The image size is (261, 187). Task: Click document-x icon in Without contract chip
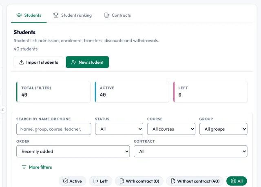point(173,181)
